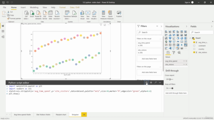214x120 pixels.
Task: Check the continent field
Action: [194, 46]
